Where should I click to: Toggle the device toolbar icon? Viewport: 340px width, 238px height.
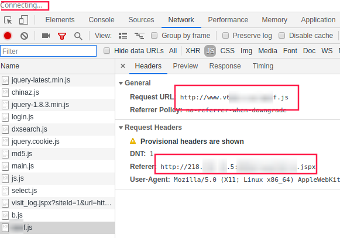click(x=23, y=20)
